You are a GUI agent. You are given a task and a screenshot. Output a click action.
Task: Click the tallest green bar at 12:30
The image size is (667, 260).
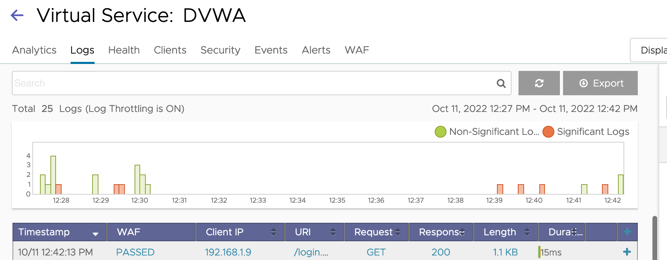click(x=137, y=179)
